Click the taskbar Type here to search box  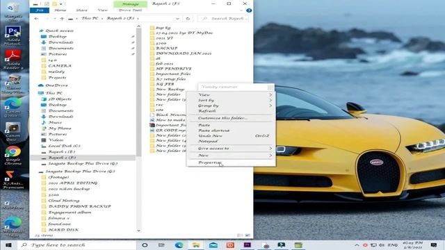pyautogui.click(x=77, y=245)
